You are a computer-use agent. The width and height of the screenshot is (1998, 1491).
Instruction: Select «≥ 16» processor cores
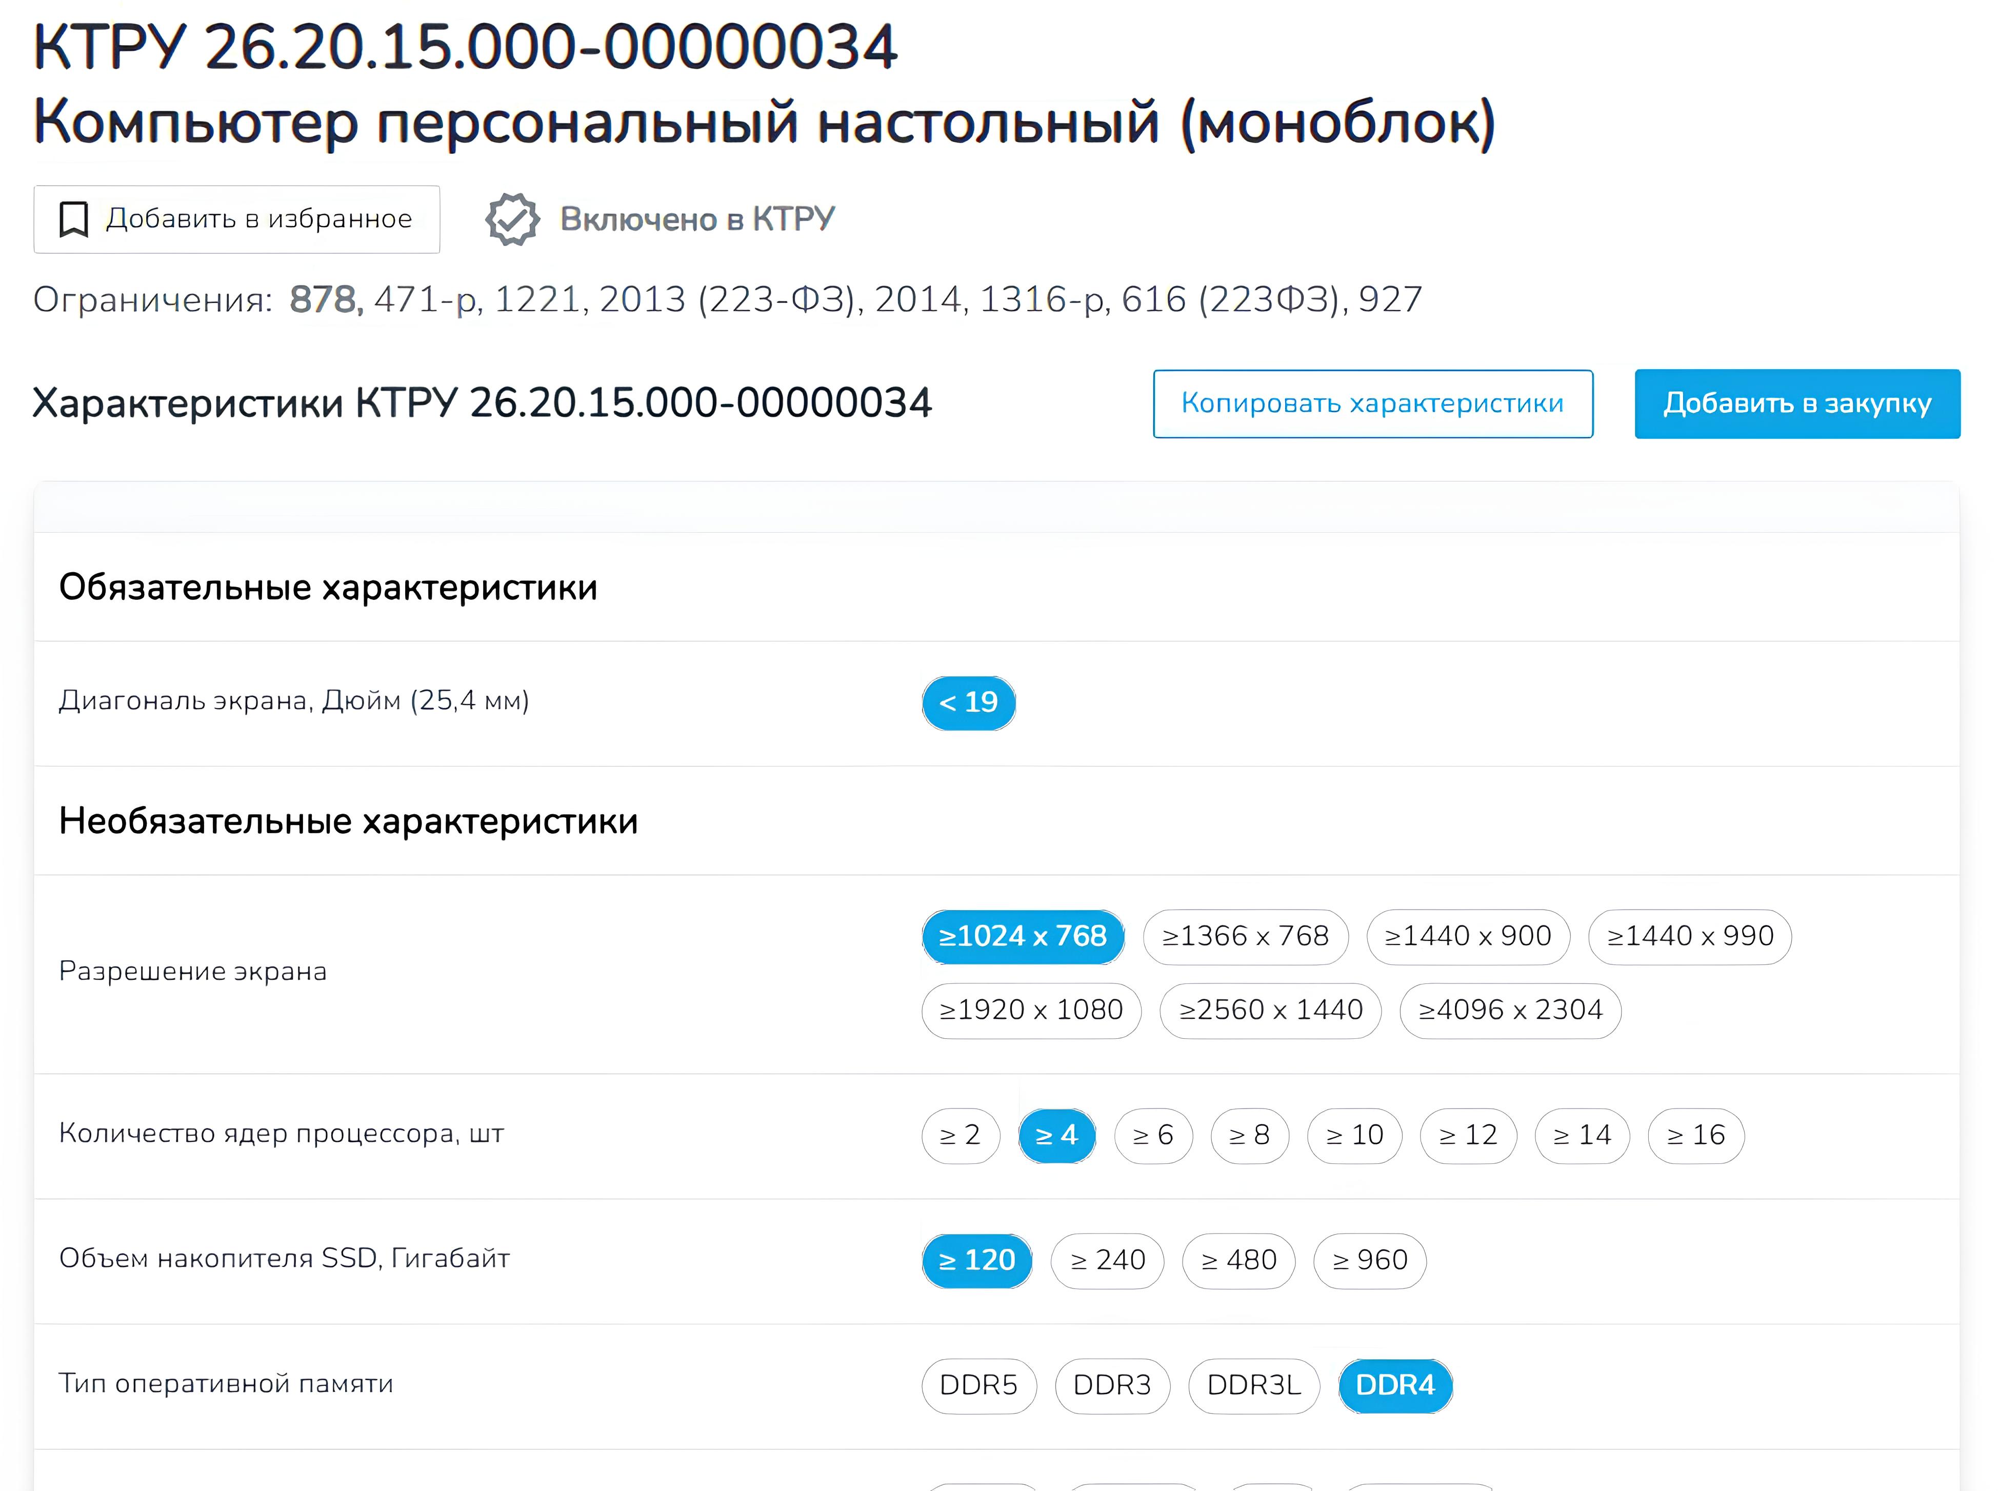[x=1695, y=1135]
